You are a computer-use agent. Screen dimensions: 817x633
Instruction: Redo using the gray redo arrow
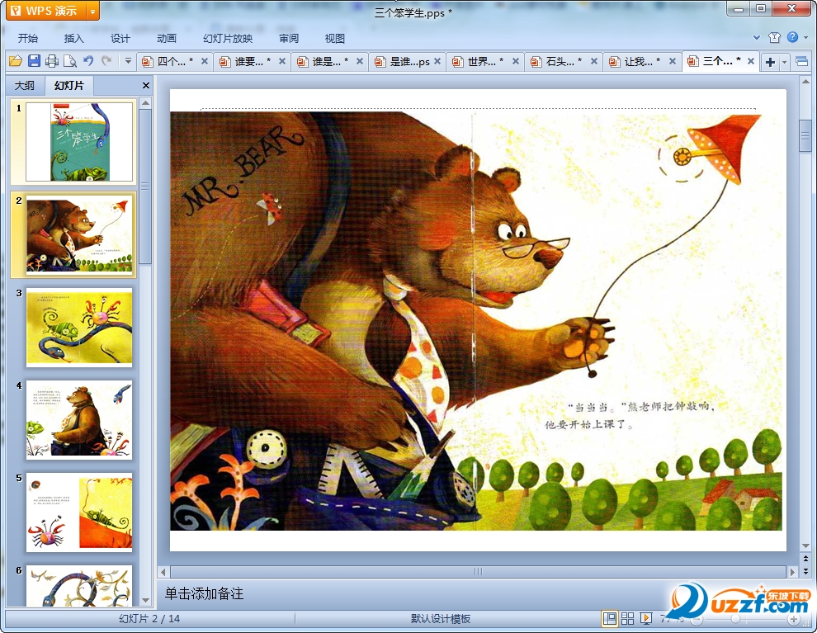(x=106, y=61)
